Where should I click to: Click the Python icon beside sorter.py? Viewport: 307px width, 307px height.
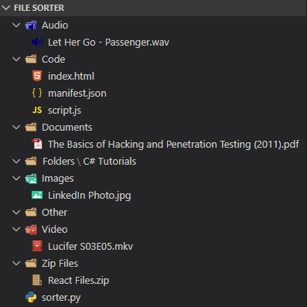tap(31, 297)
